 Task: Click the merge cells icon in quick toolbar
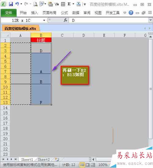coord(42,4)
